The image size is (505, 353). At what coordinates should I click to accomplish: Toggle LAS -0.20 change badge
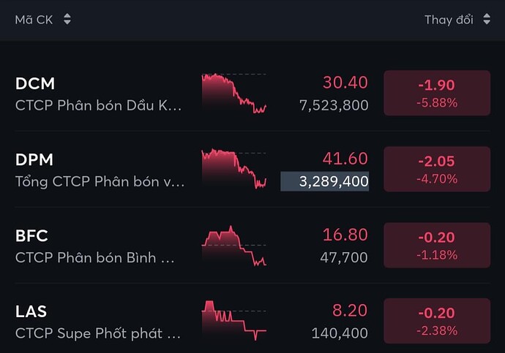436,321
